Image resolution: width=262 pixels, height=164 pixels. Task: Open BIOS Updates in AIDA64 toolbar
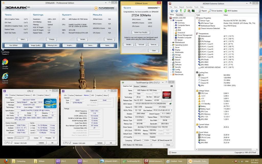(x=231, y=11)
